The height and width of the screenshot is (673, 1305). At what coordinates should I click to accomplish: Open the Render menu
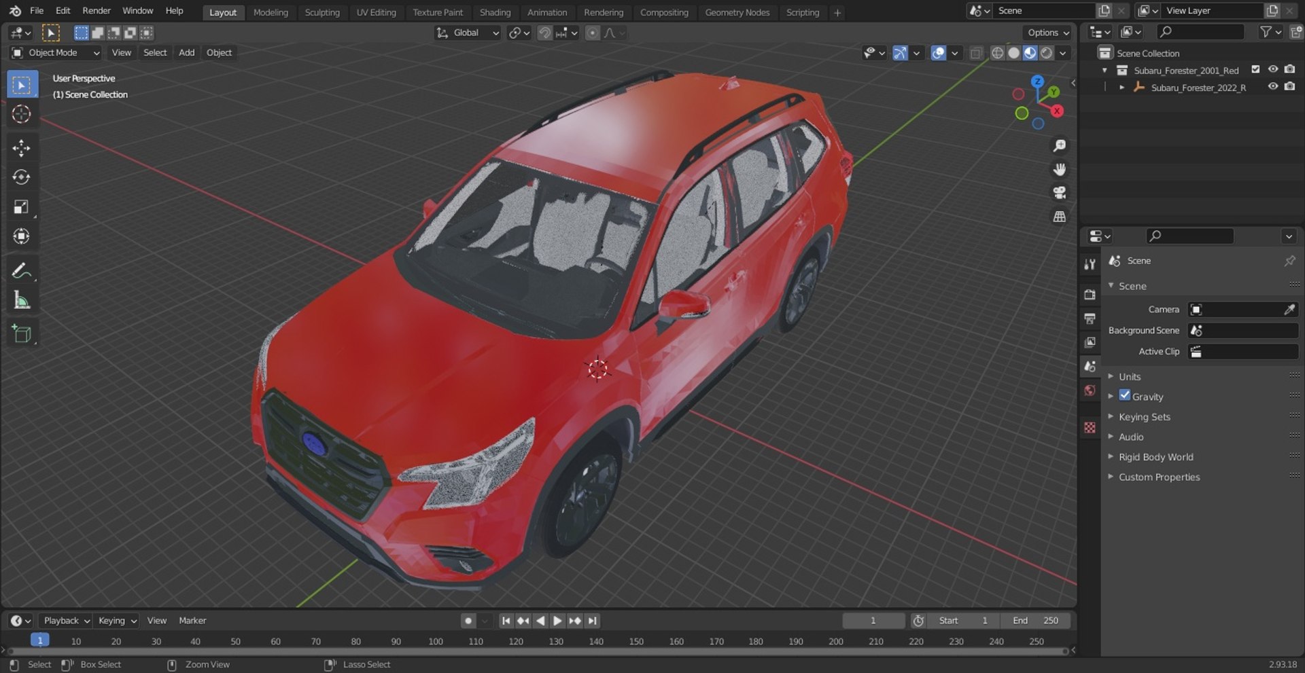[97, 11]
